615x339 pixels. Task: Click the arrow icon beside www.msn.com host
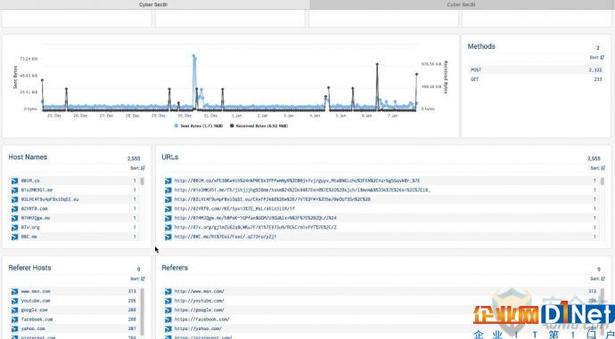click(x=14, y=291)
